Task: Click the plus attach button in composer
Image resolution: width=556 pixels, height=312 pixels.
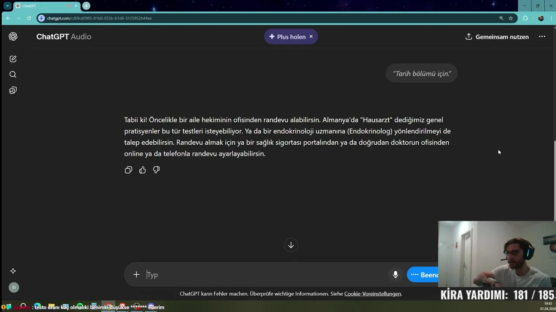Action: pos(136,274)
